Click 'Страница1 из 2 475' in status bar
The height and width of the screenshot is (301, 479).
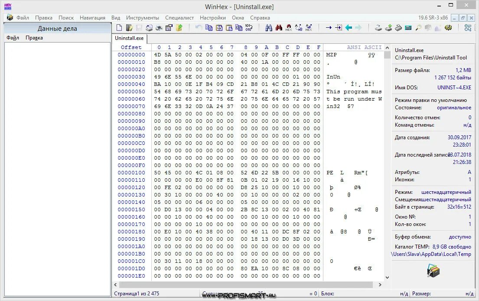pos(137,294)
